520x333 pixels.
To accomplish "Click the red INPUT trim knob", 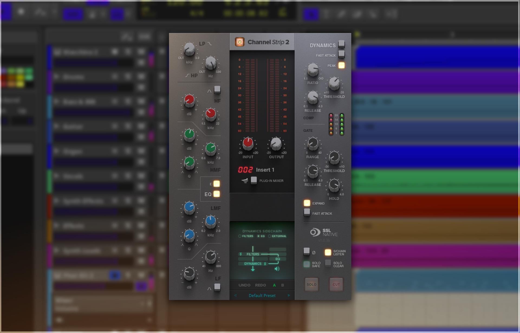I will tap(248, 143).
